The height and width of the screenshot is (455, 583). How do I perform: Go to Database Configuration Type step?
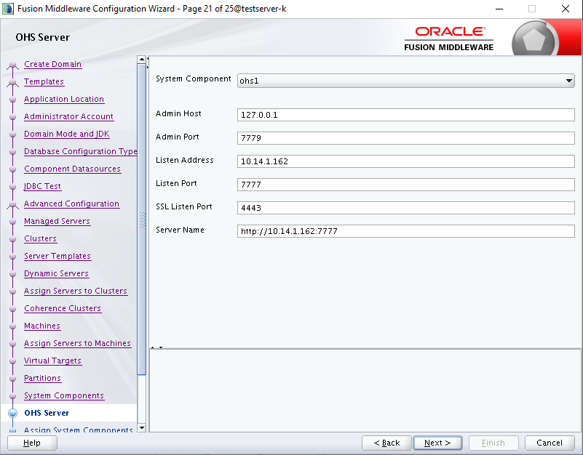click(80, 151)
